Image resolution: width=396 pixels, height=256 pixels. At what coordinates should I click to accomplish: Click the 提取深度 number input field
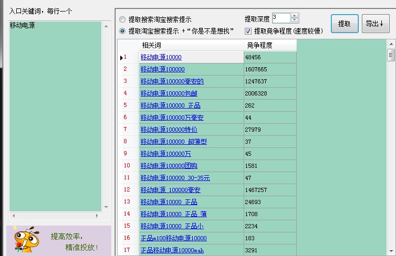pos(281,18)
